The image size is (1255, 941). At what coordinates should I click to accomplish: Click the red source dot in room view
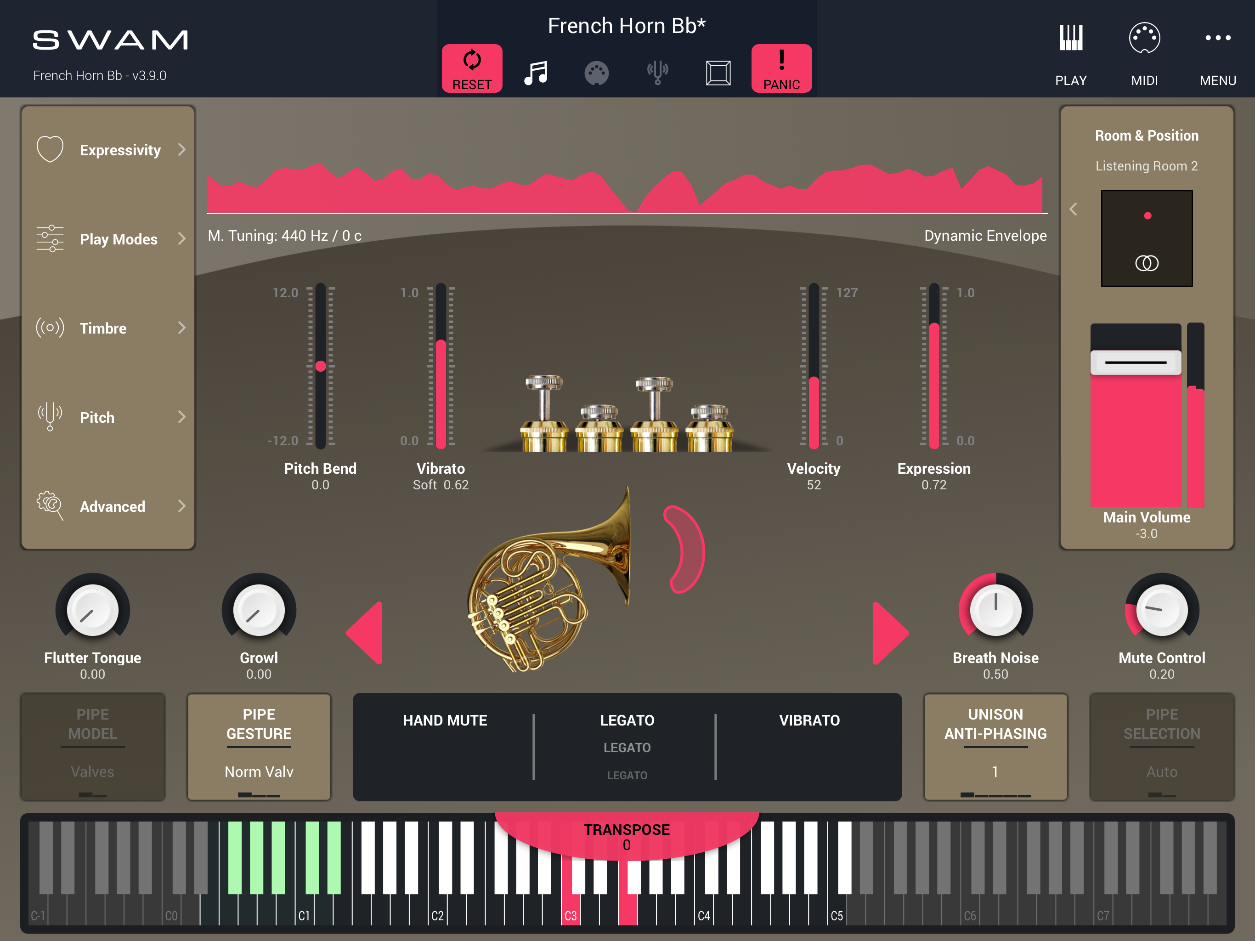coord(1147,215)
